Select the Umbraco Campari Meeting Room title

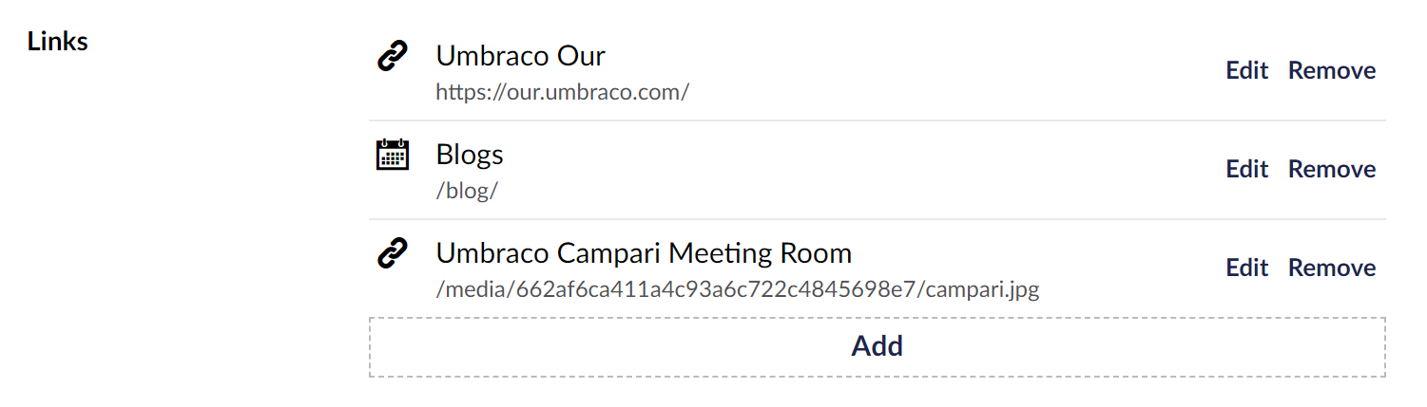(x=644, y=253)
